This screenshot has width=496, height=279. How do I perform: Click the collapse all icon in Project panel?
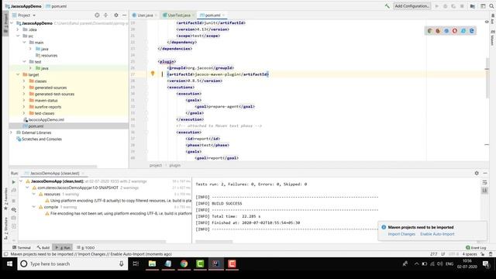coord(105,15)
